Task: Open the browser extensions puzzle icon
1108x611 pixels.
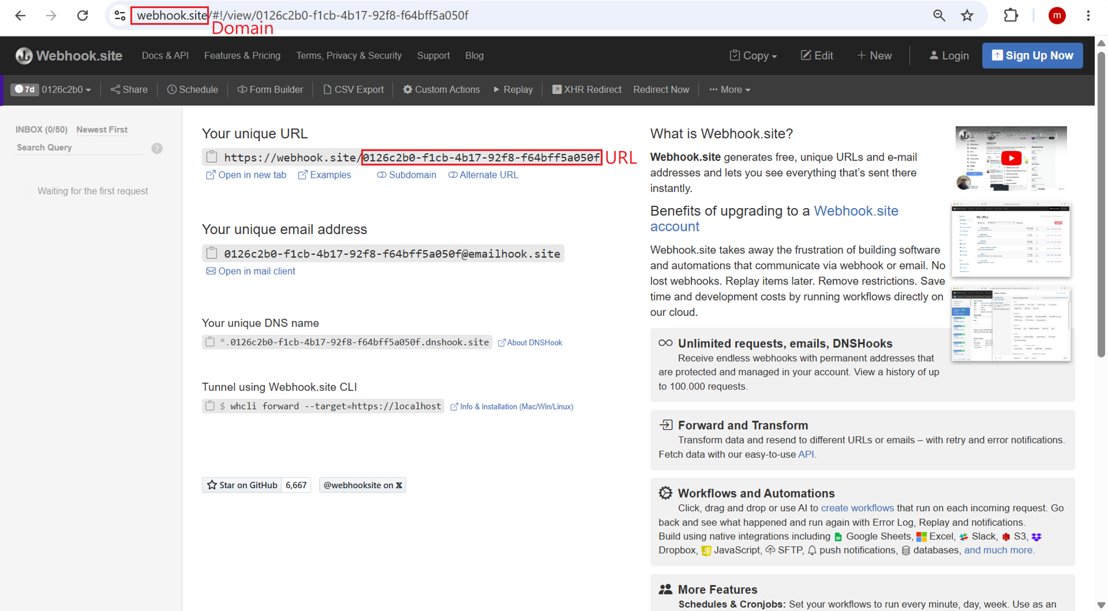Action: coord(1011,15)
